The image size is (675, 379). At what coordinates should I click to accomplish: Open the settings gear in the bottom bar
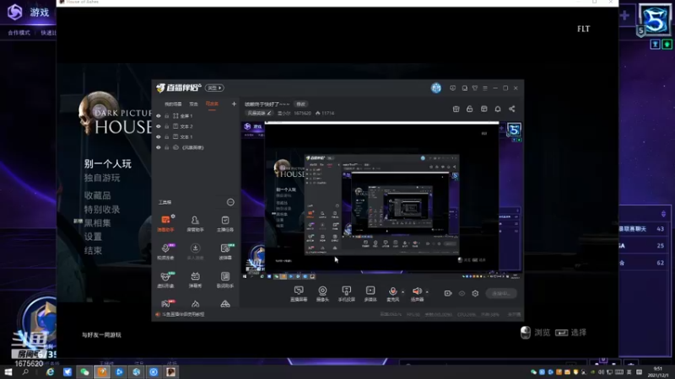pyautogui.click(x=475, y=293)
